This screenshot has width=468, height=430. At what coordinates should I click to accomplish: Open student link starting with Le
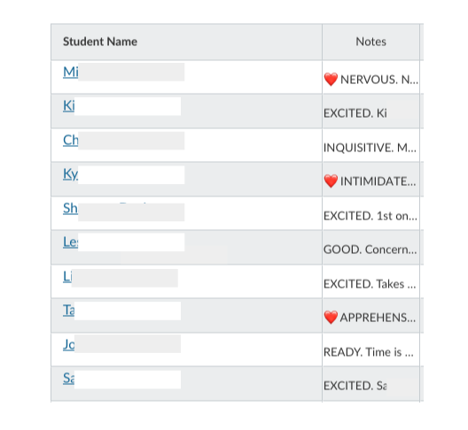click(x=71, y=242)
